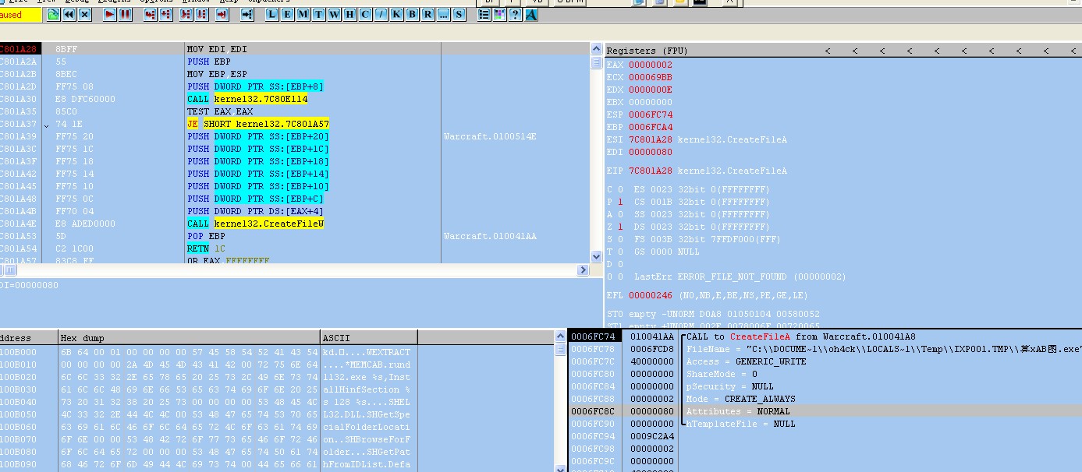Click dump pane scrollbar up arrow

pyautogui.click(x=561, y=336)
